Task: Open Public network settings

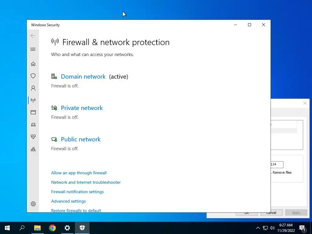Action: pyautogui.click(x=80, y=139)
